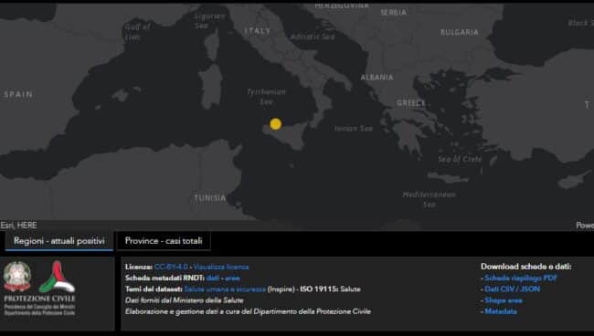Click the SERBIA label on the map
Image resolution: width=594 pixels, height=336 pixels.
pos(394,12)
